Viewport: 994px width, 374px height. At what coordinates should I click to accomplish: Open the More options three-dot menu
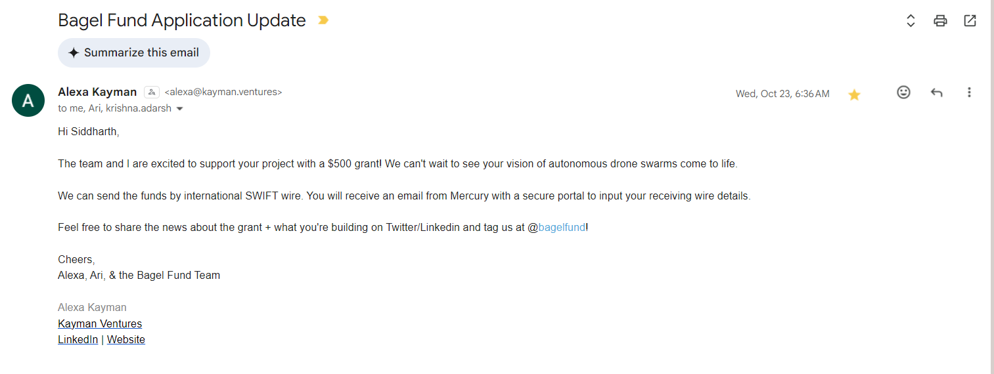[x=969, y=93]
